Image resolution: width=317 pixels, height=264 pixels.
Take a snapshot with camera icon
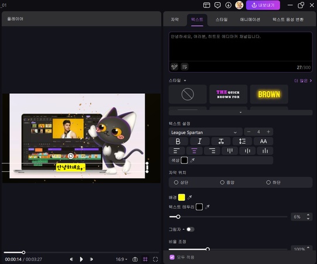click(x=135, y=259)
